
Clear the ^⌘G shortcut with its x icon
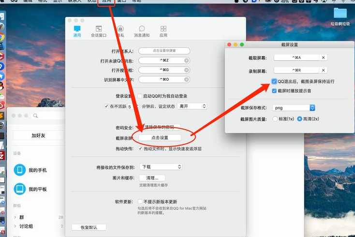(187, 70)
